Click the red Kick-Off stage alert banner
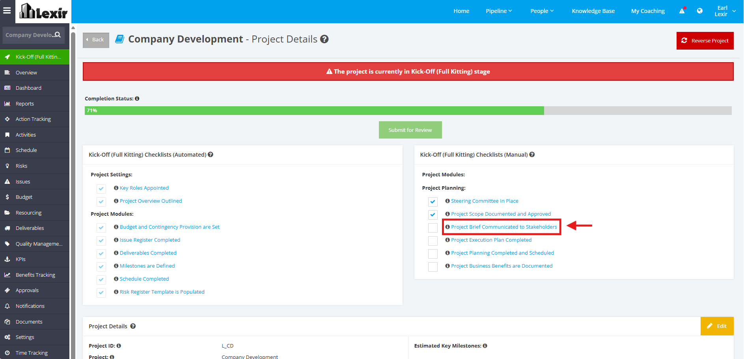 pos(408,71)
